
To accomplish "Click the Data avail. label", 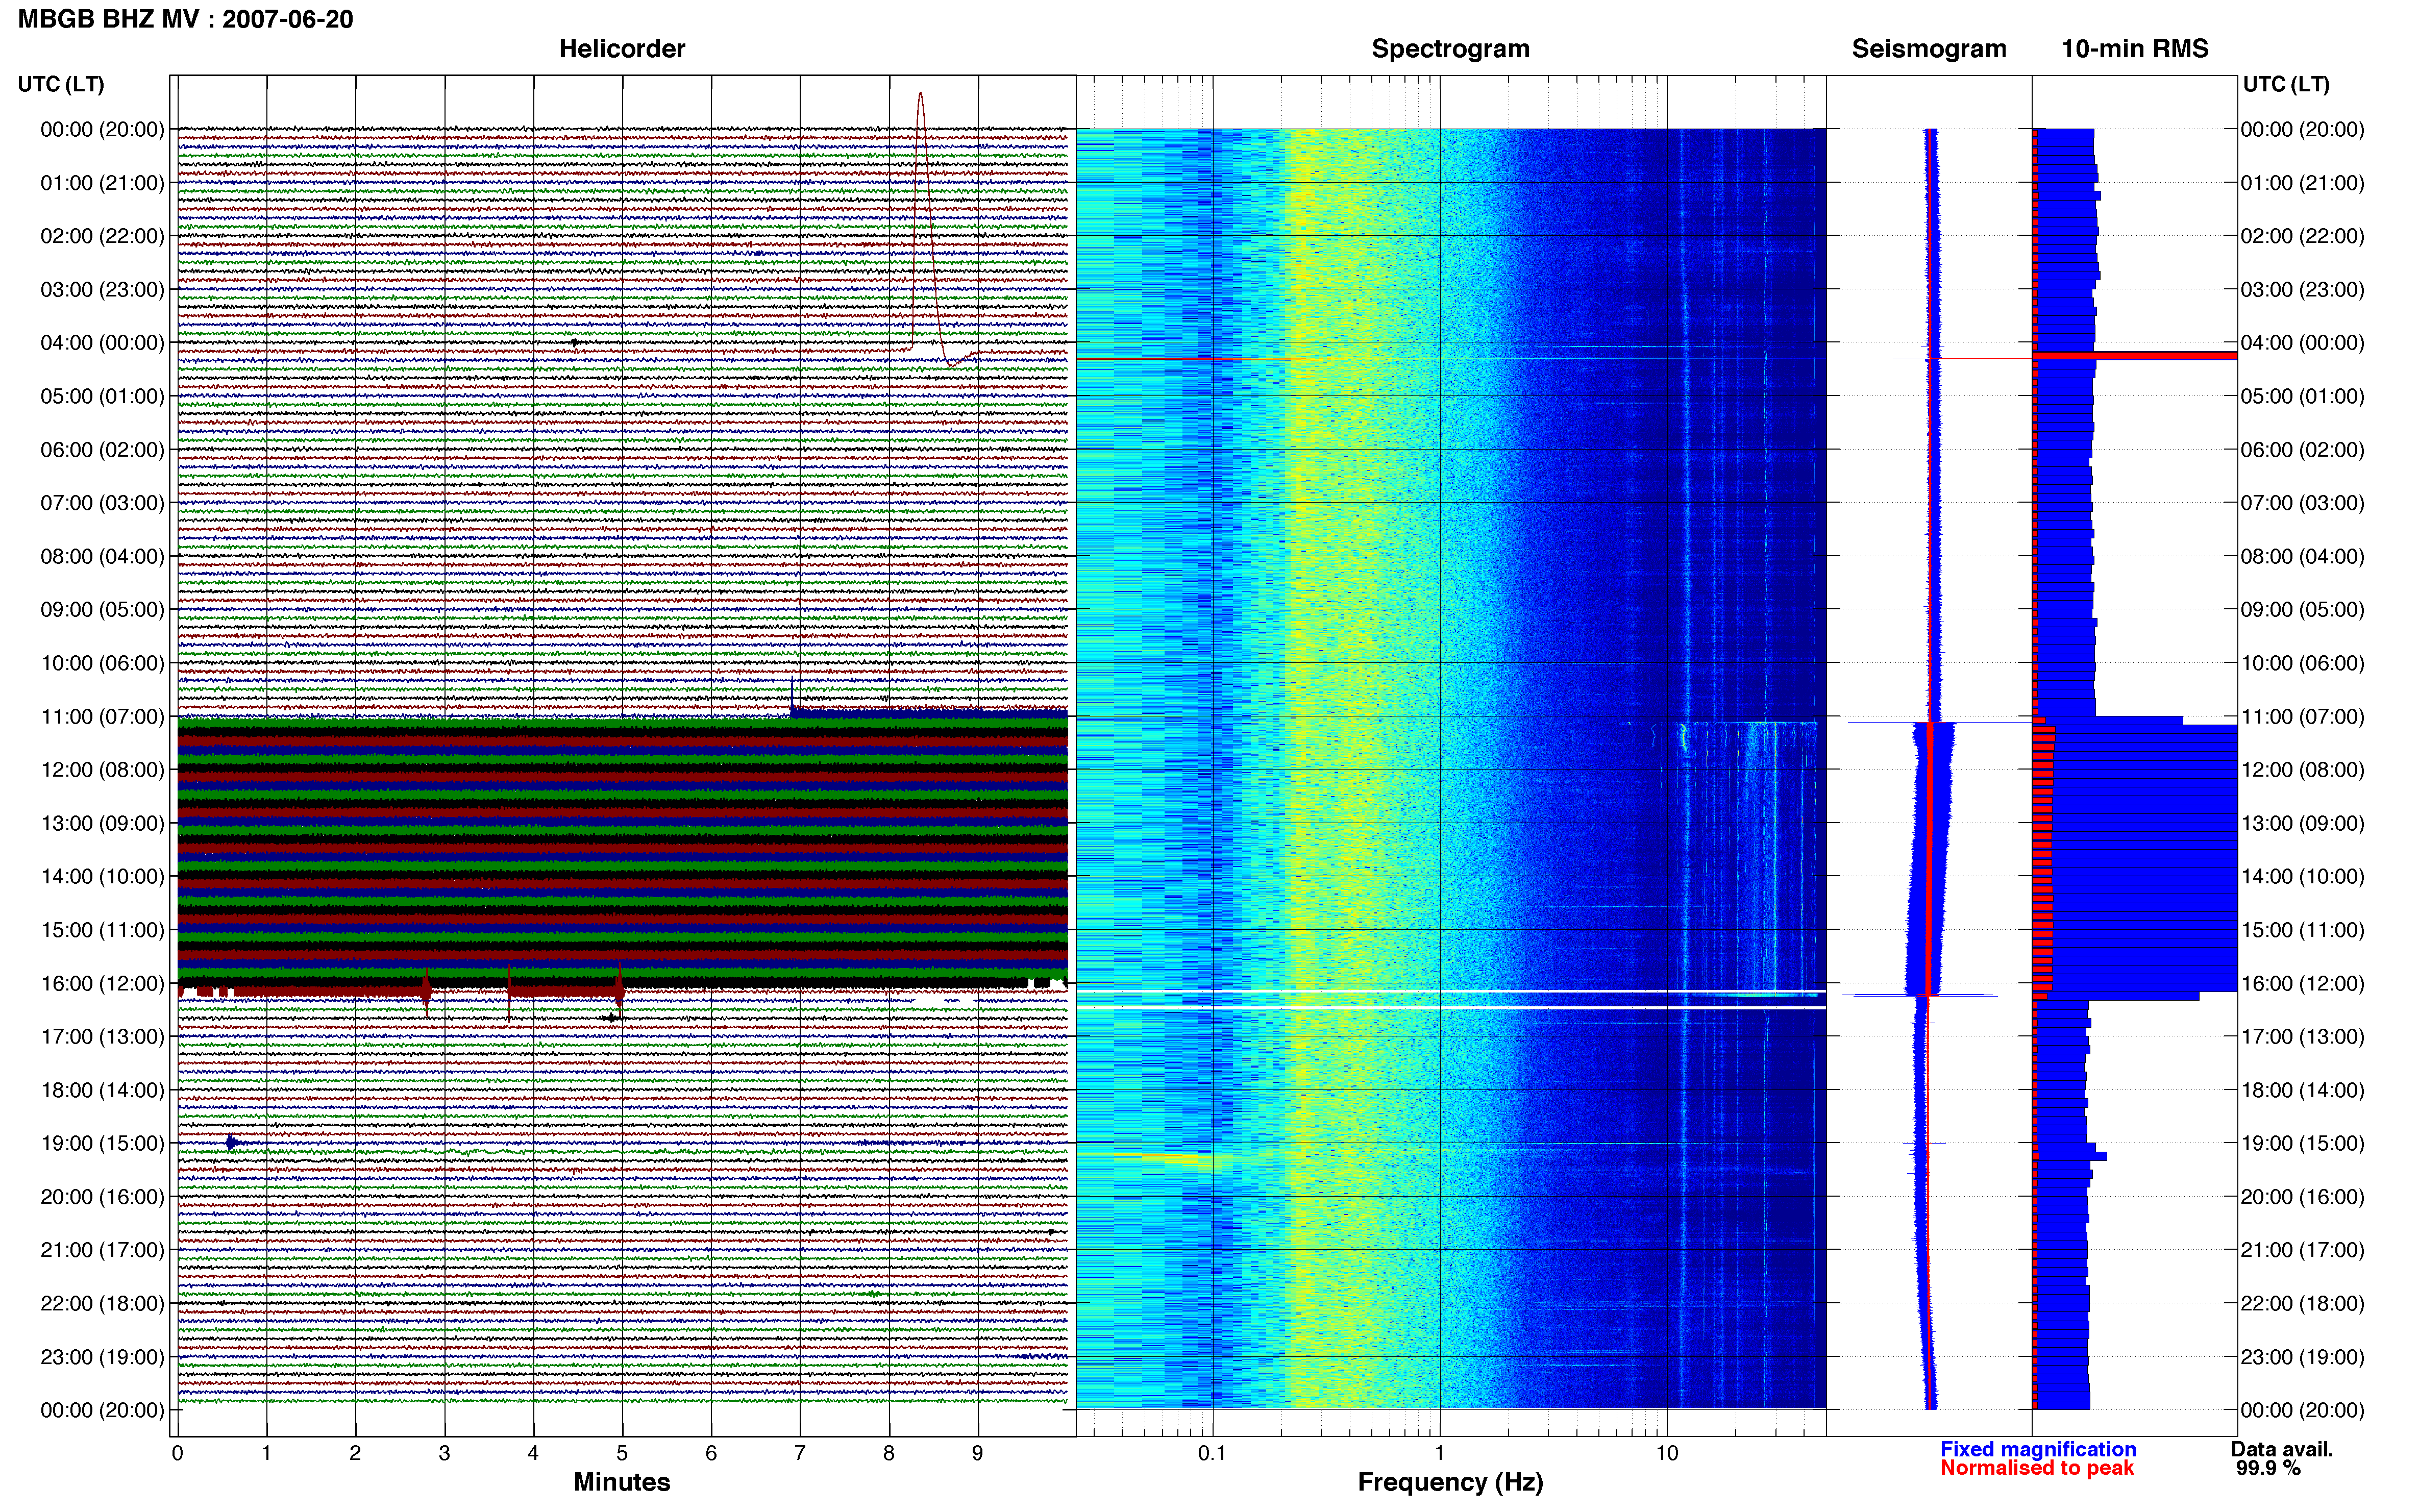I will (2282, 1449).
